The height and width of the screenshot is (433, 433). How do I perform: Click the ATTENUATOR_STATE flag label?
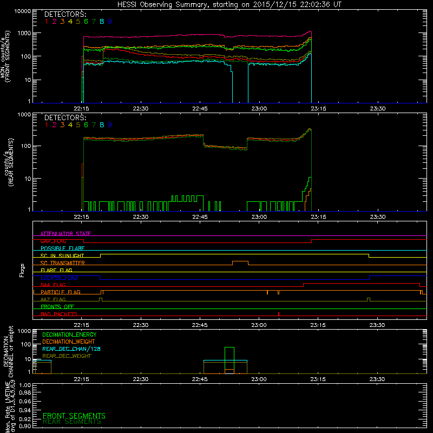pyautogui.click(x=65, y=234)
